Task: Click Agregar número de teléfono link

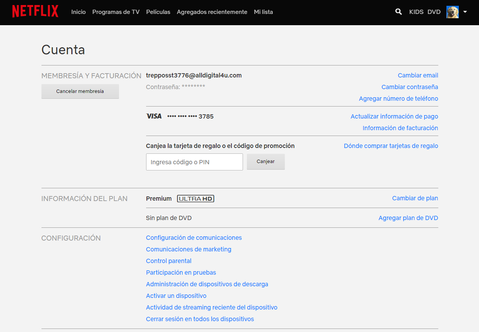Action: pos(398,99)
